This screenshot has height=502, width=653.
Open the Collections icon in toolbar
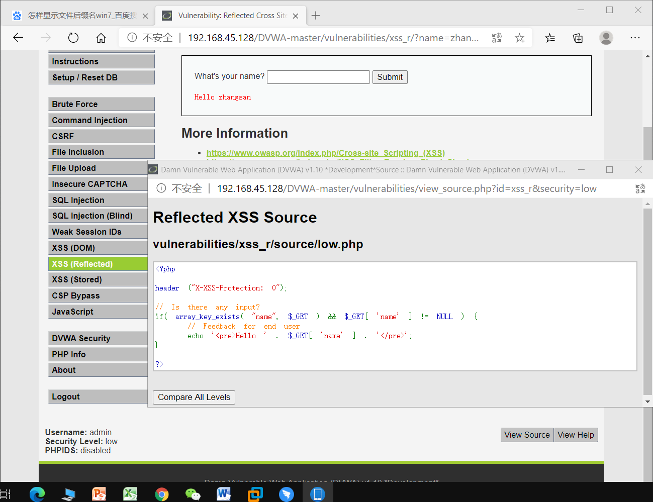[x=578, y=38]
